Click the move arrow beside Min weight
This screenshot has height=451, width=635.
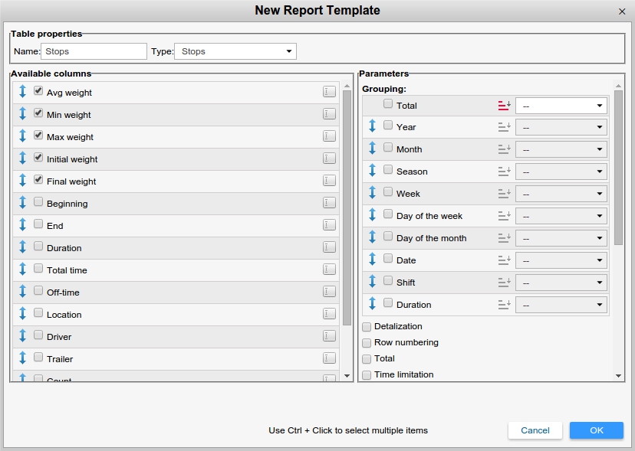point(22,114)
